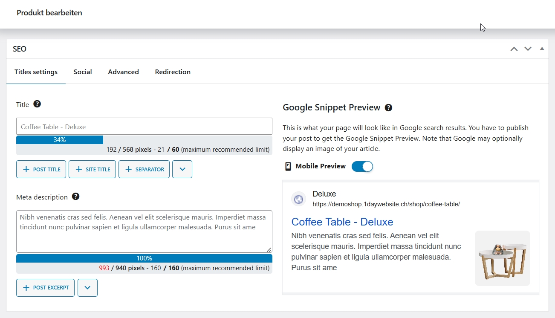The width and height of the screenshot is (555, 318).
Task: Open more meta description variables dropdown
Action: (x=87, y=288)
